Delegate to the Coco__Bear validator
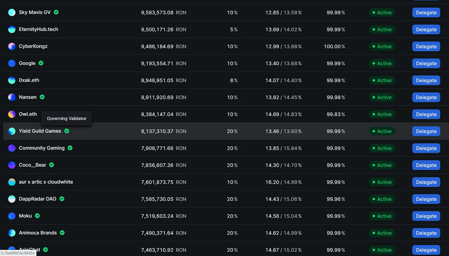Image resolution: width=449 pixels, height=256 pixels. pos(426,165)
